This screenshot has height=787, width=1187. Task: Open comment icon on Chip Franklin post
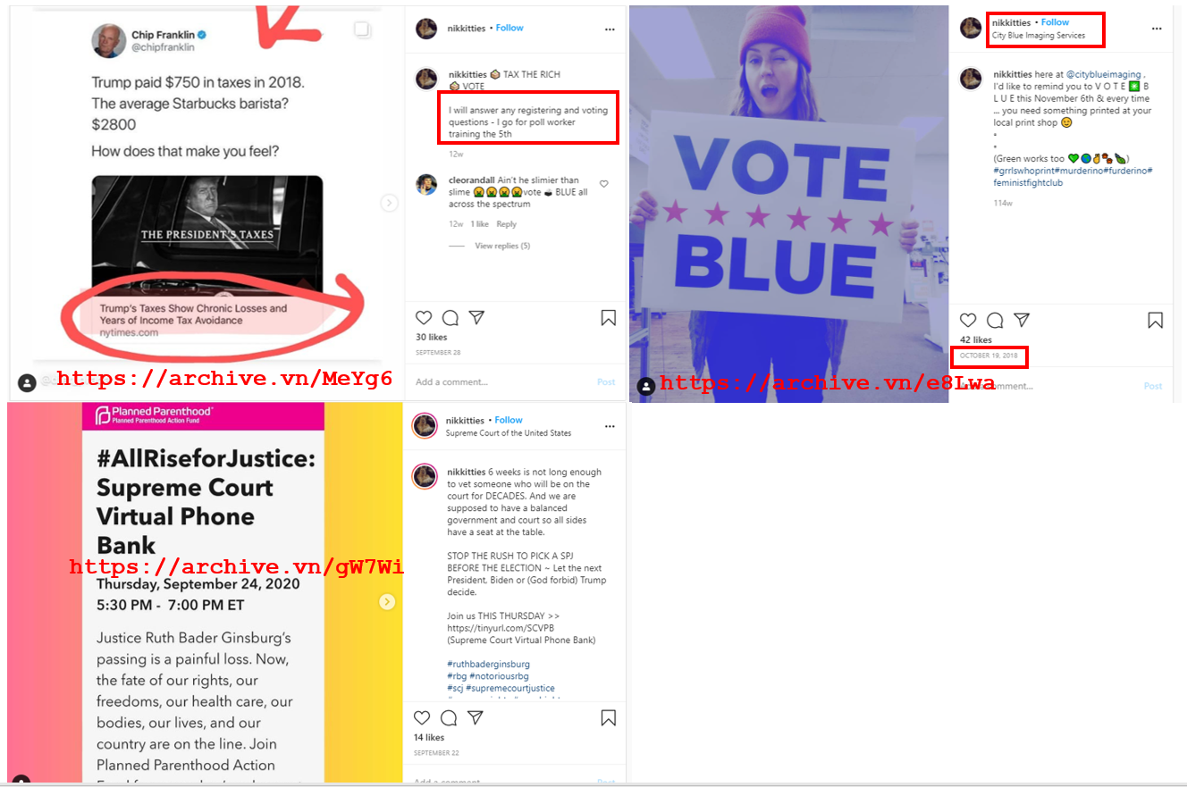click(x=450, y=318)
